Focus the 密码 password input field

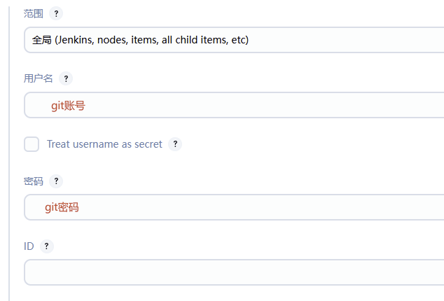(x=234, y=207)
